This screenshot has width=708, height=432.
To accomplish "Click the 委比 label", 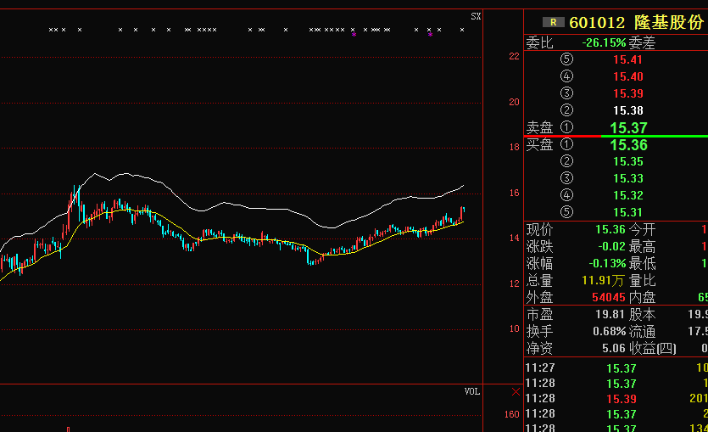I will pos(539,43).
